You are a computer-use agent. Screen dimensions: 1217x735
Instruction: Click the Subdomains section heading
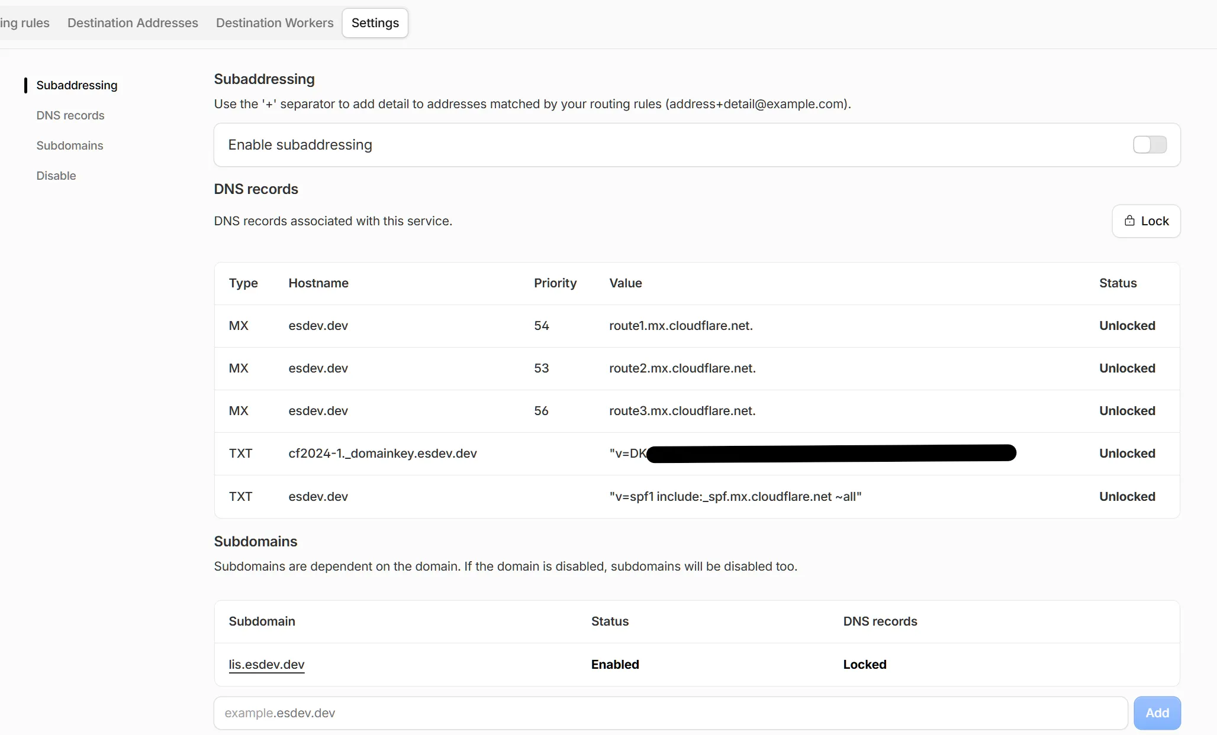[255, 542]
